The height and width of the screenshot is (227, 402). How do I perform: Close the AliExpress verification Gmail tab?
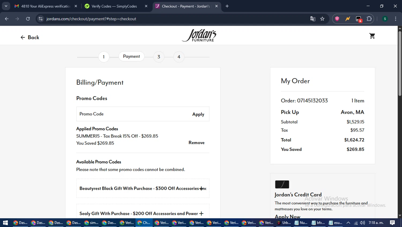pyautogui.click(x=76, y=6)
